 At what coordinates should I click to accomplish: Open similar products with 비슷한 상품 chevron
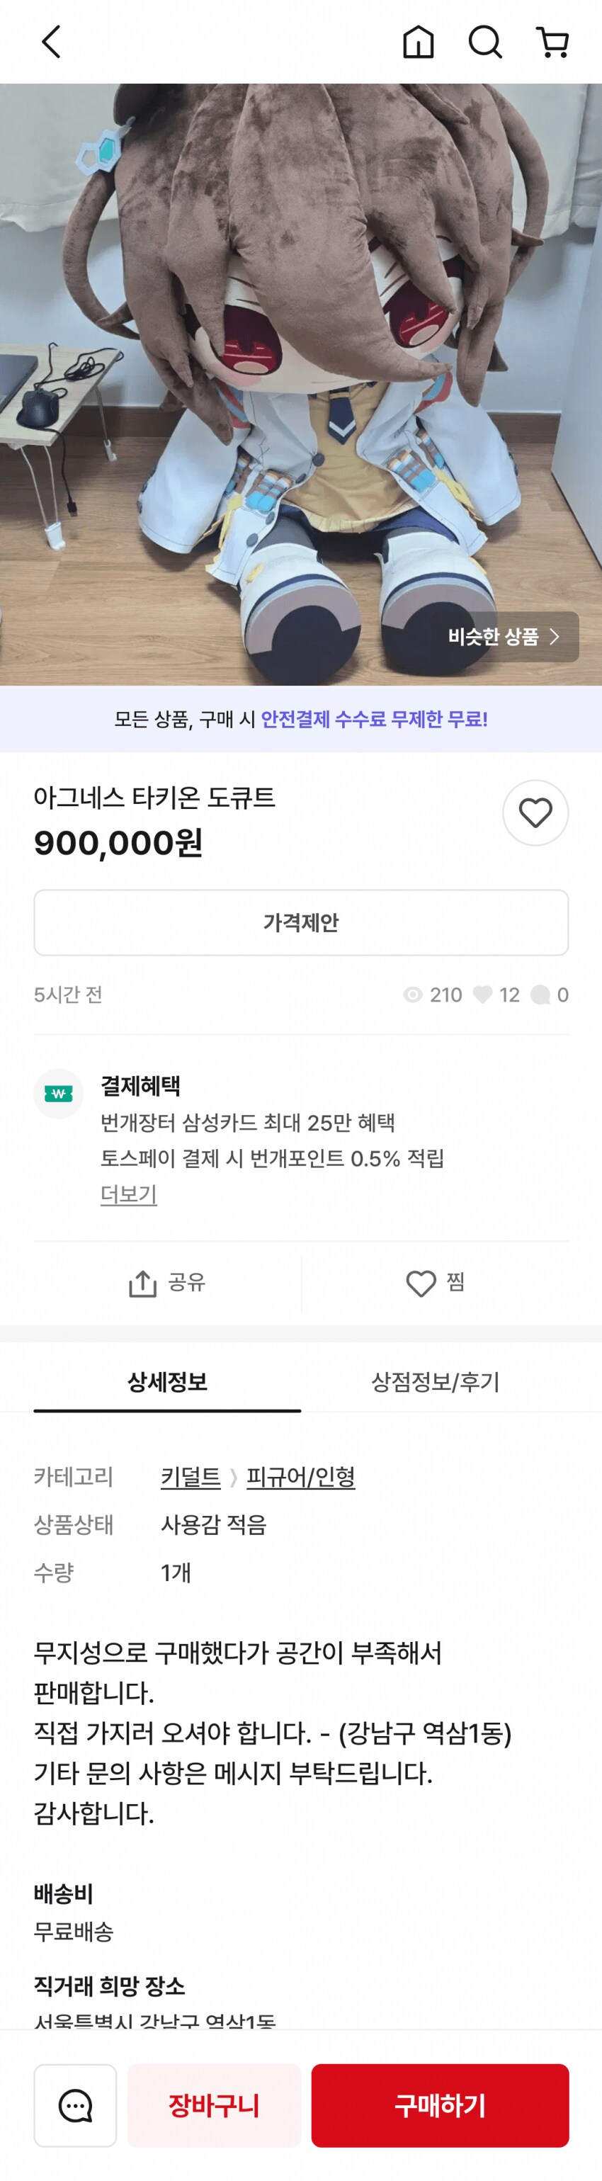coord(502,638)
